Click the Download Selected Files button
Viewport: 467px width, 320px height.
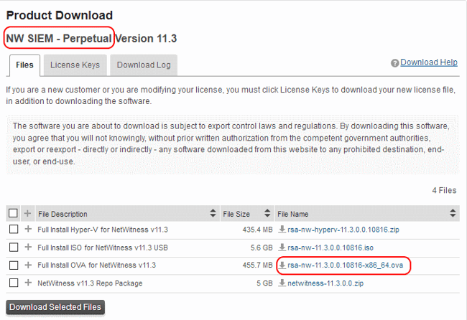coord(55,307)
